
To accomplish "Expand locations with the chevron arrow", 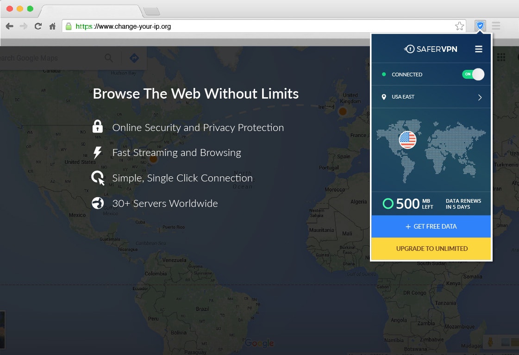I will [x=480, y=97].
